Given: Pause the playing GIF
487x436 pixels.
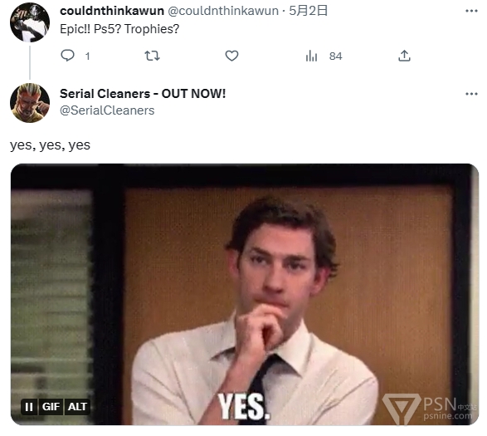Looking at the screenshot, I should click(29, 407).
